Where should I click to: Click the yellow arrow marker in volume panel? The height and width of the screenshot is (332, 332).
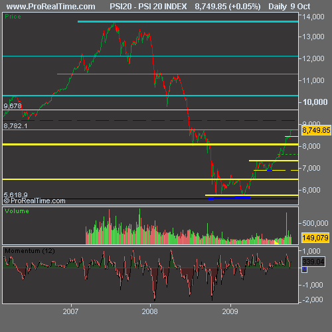coord(276,242)
